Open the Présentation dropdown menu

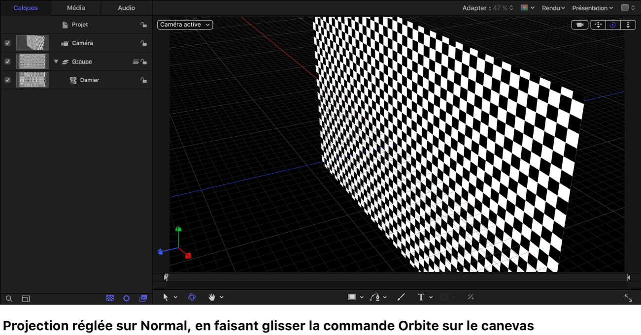(x=592, y=8)
